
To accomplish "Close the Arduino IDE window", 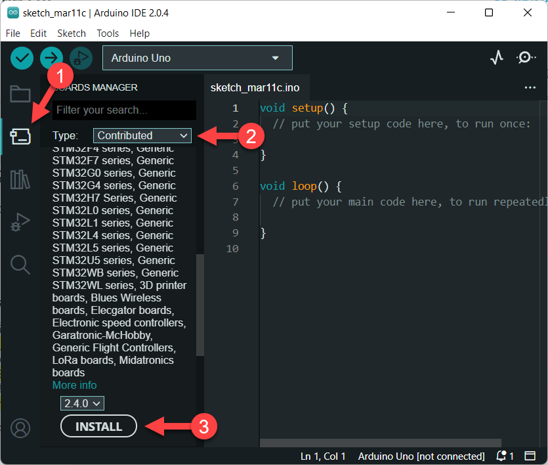I will click(x=528, y=12).
